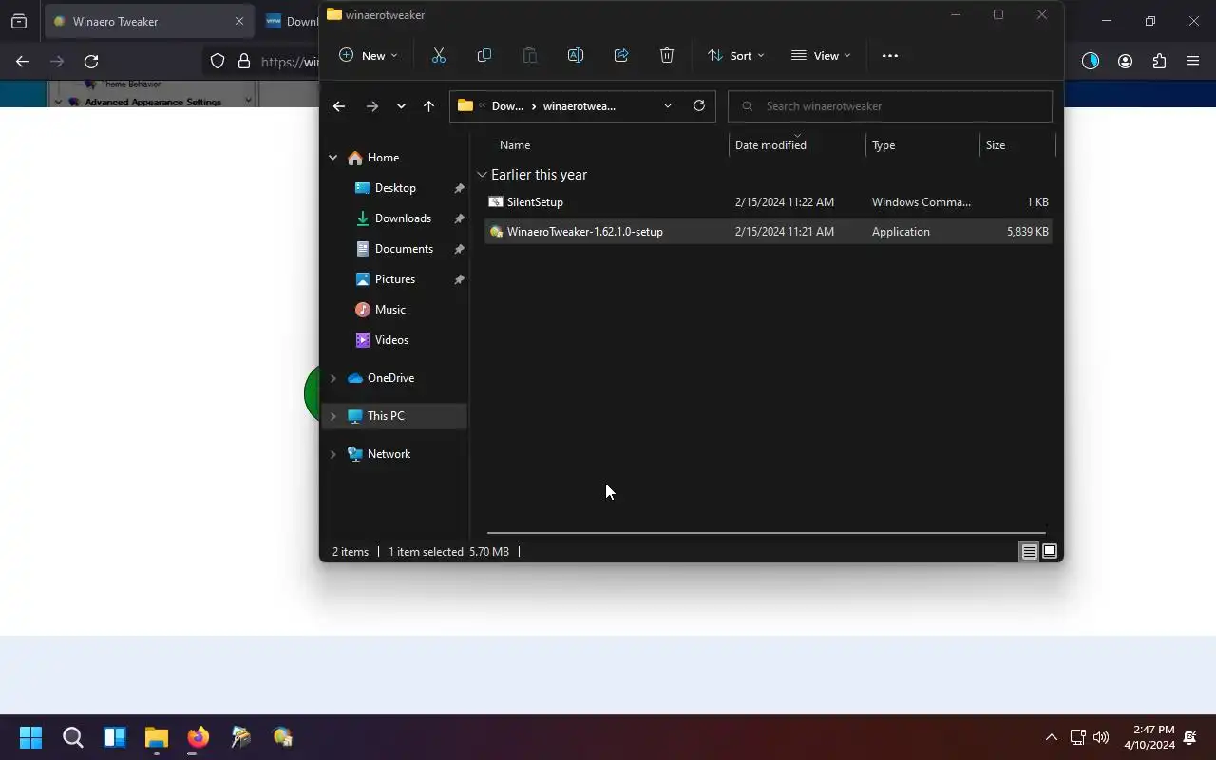Refresh the winaerotweaker folder
Image resolution: width=1216 pixels, height=760 pixels.
[x=699, y=106]
